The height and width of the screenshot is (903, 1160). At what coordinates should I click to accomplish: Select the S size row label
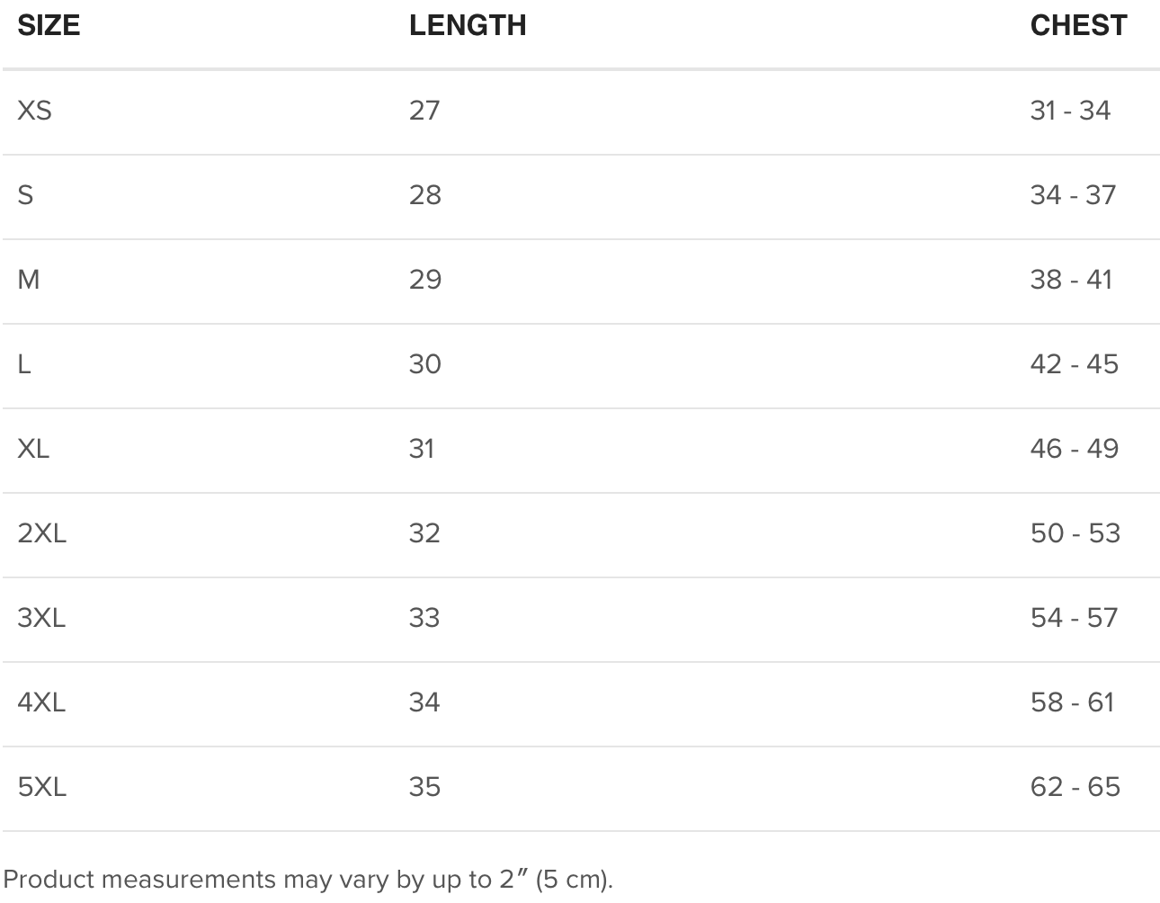25,195
